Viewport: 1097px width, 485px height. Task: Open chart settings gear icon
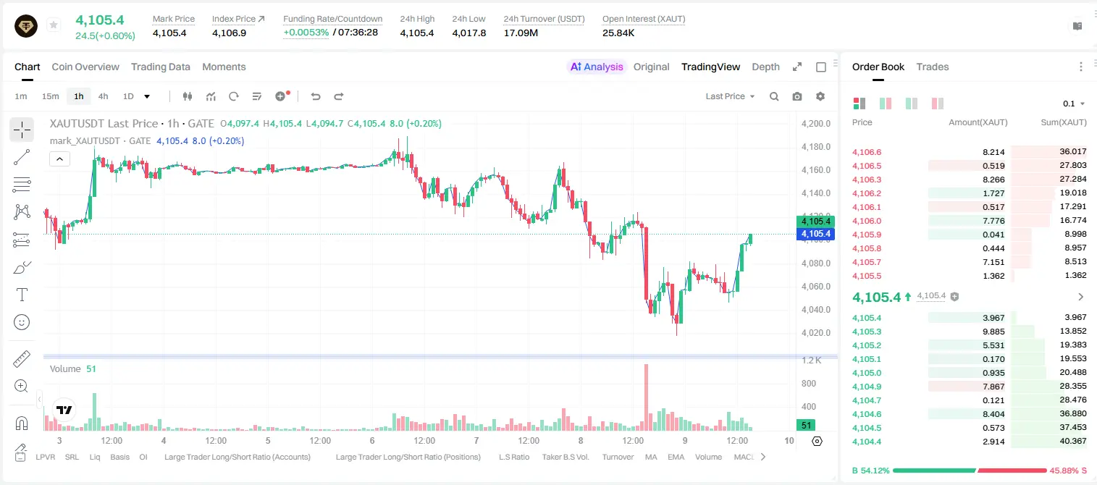click(820, 96)
